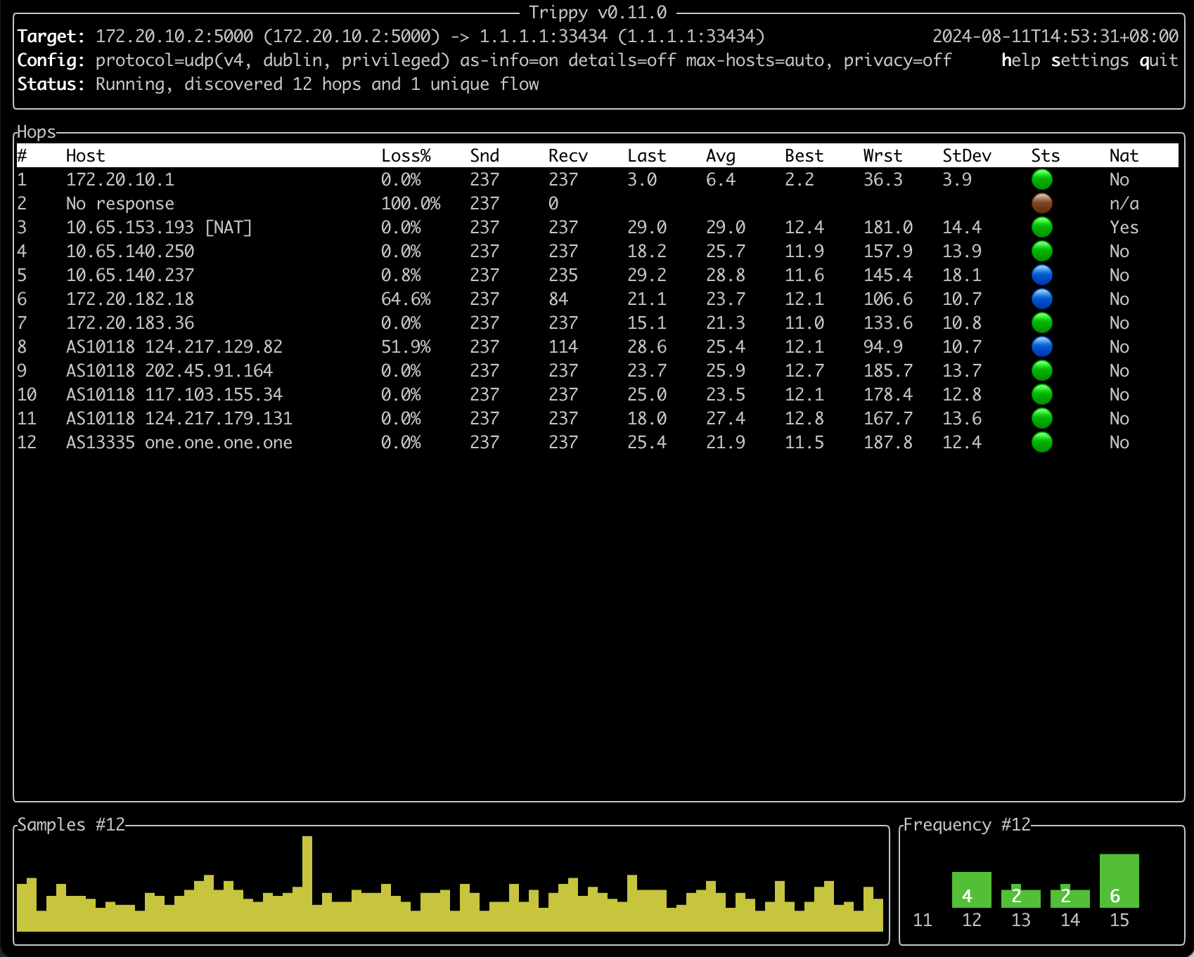Select hop 172.20.183.36
The height and width of the screenshot is (957, 1194).
point(597,323)
